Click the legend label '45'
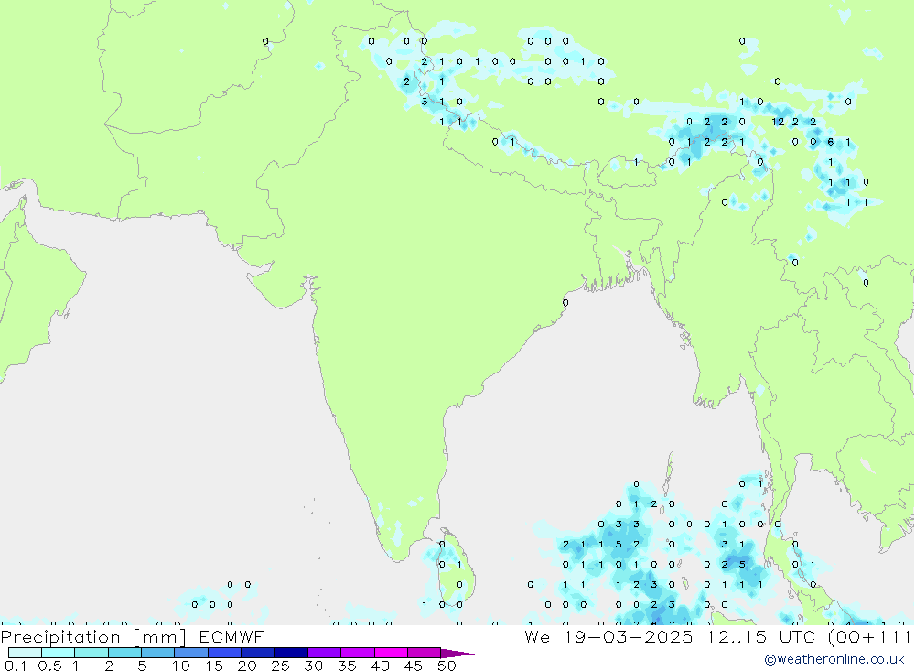 tap(414, 666)
